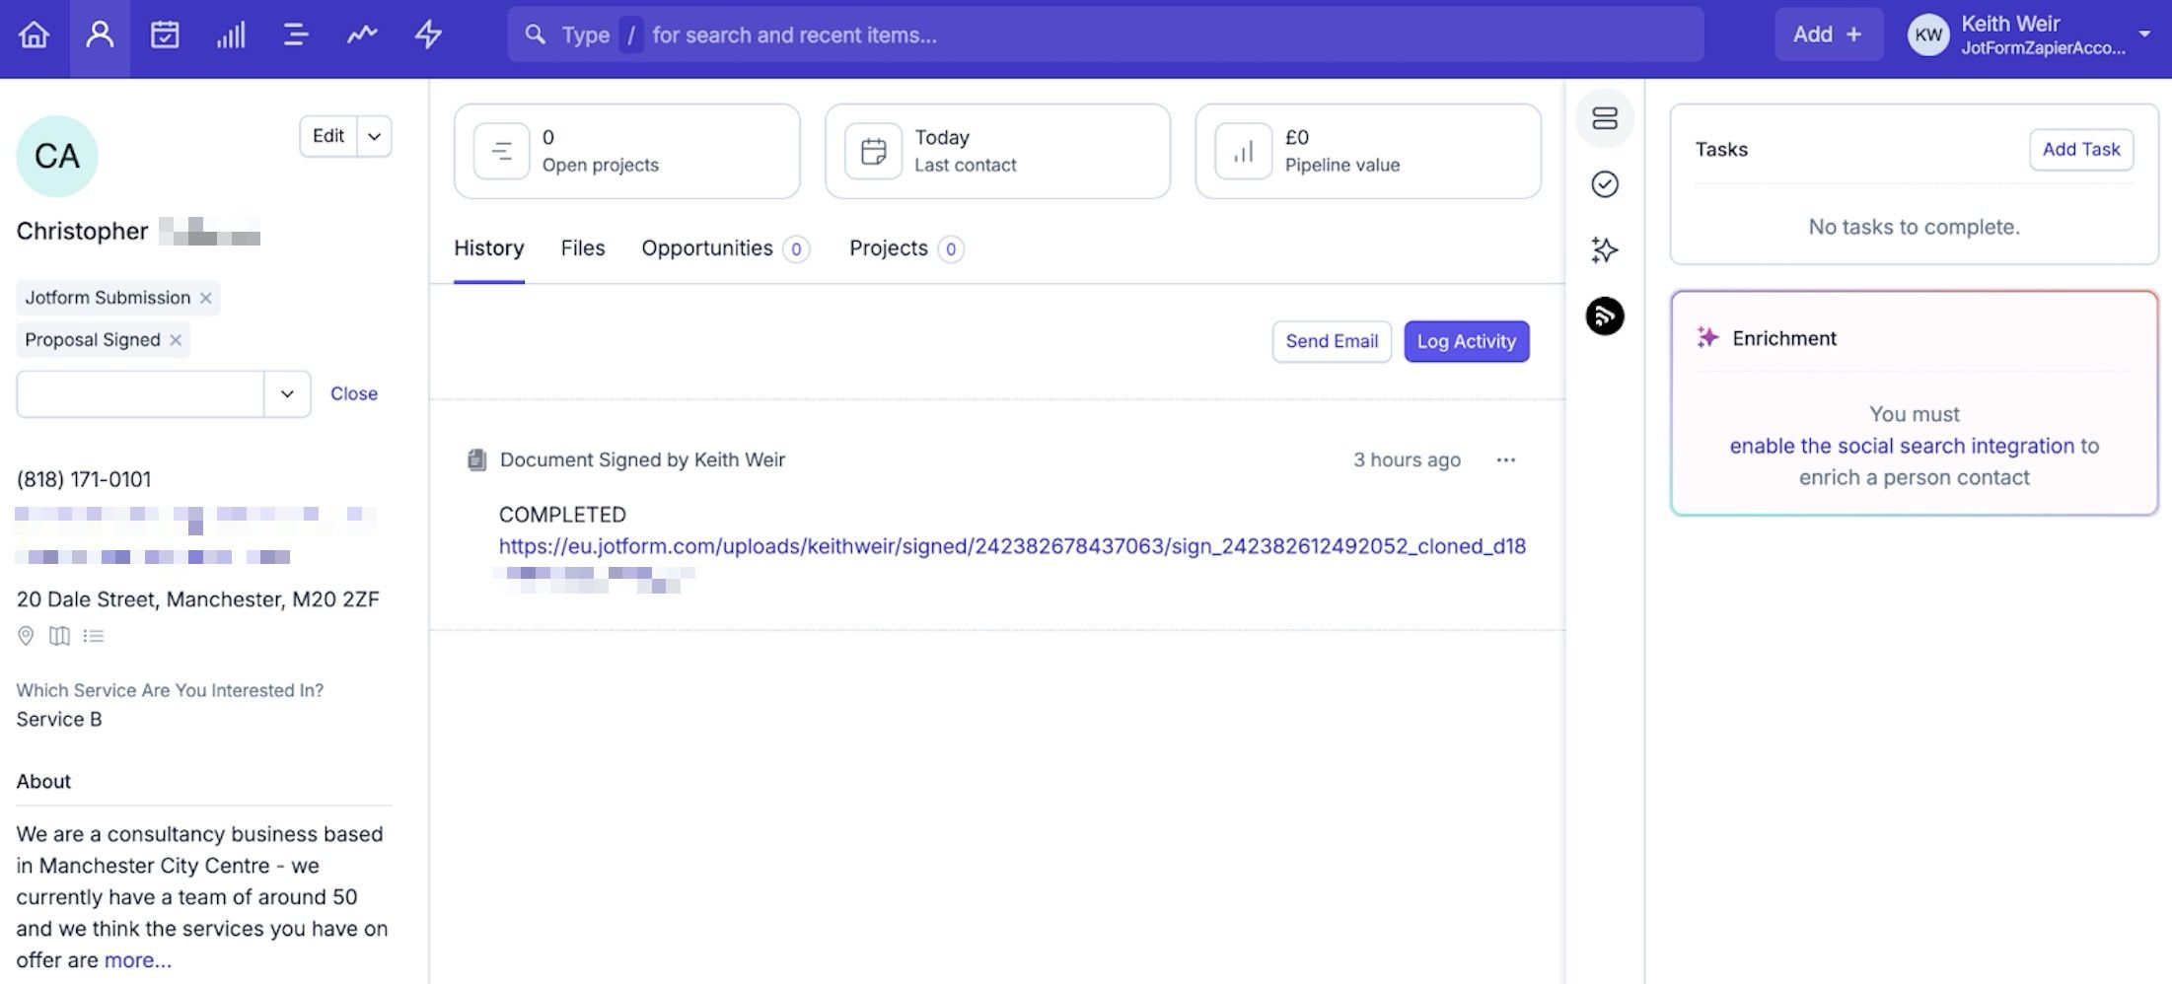Switch to the Opportunities tab
Image resolution: width=2172 pixels, height=984 pixels.
[x=724, y=248]
